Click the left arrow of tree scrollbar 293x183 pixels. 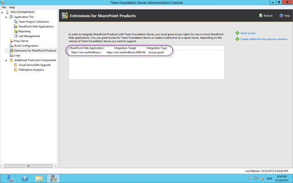pos(2,166)
